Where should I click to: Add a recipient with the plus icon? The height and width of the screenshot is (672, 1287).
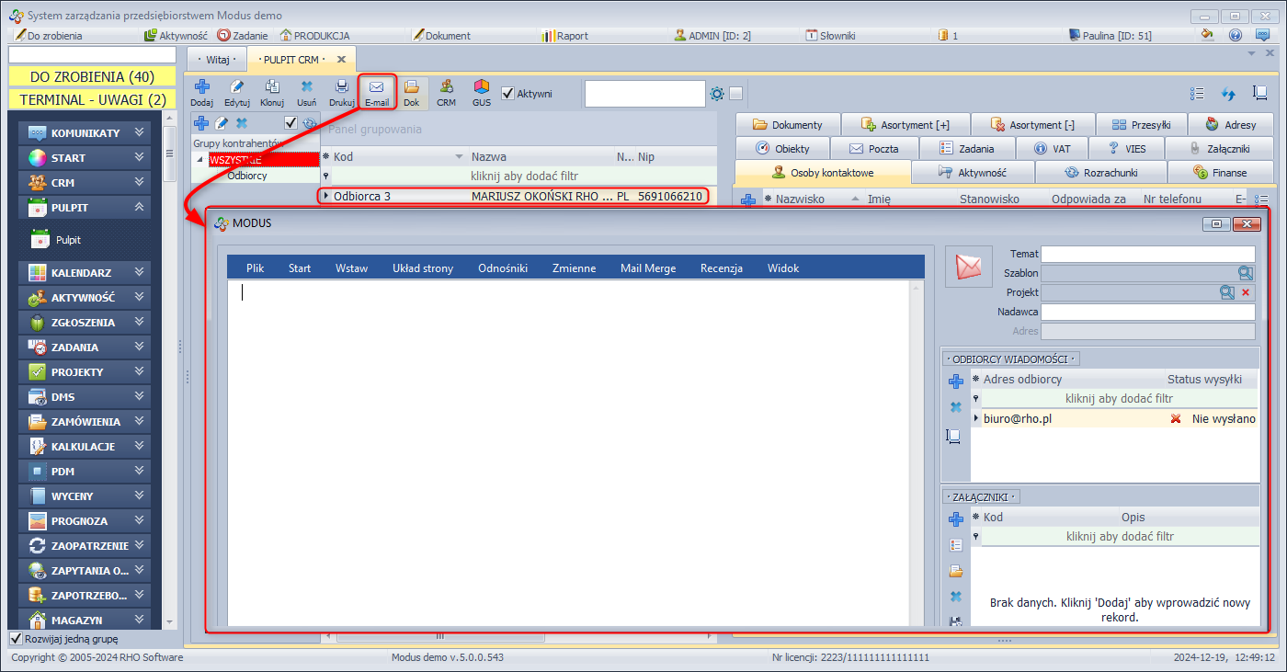coord(955,382)
